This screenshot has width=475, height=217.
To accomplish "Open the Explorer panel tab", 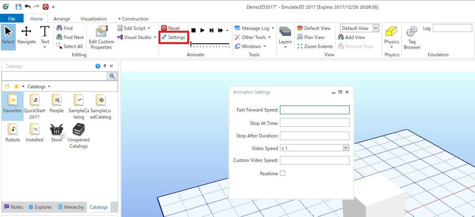I will (x=41, y=207).
